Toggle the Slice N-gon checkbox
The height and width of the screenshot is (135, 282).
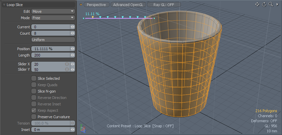point(34,91)
